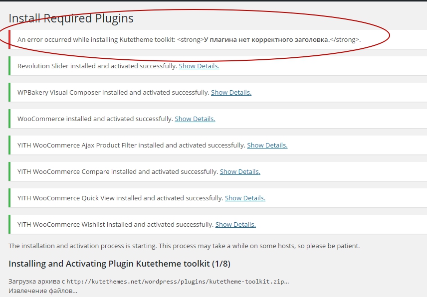
Task: Expand WooCommerce installation details
Action: coord(195,119)
